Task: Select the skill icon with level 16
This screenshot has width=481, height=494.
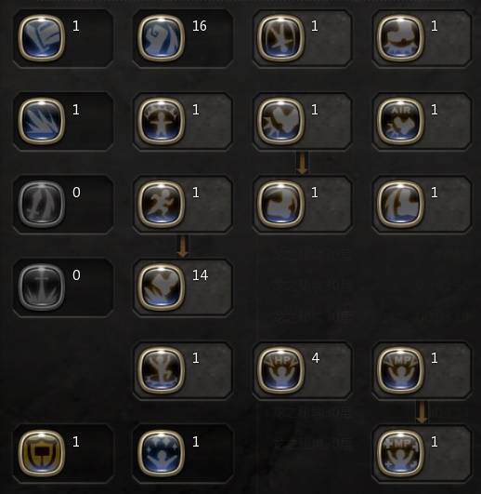Action: pos(161,38)
